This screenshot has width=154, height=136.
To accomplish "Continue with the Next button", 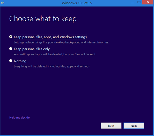I will click(x=134, y=126).
